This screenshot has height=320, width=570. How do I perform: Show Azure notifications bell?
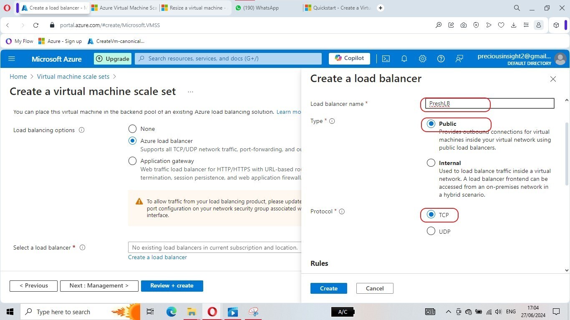pos(404,59)
